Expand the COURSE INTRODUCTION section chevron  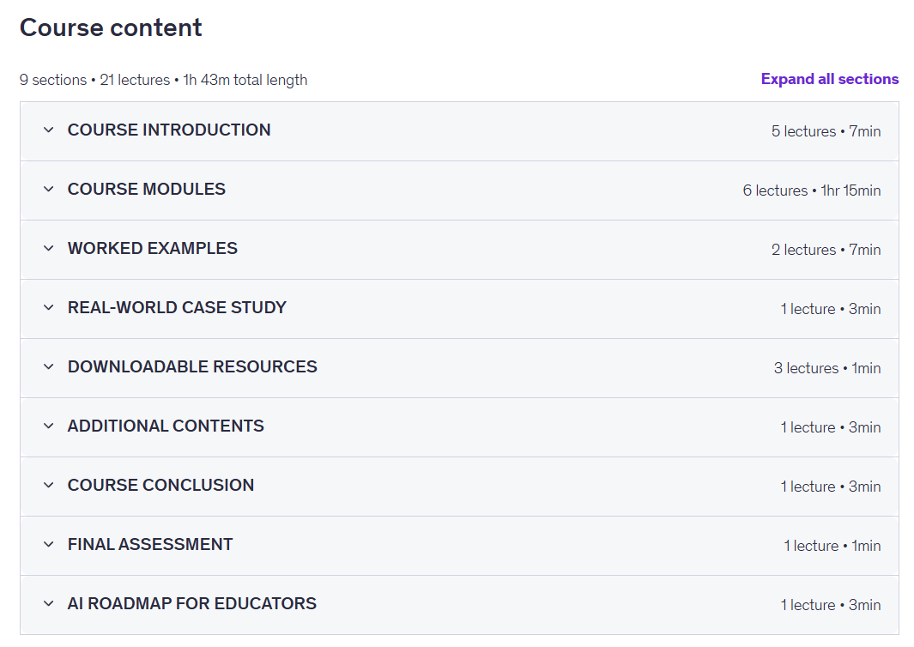click(49, 130)
